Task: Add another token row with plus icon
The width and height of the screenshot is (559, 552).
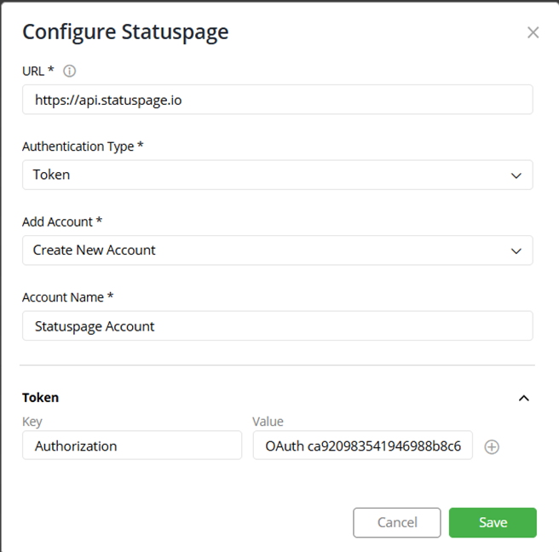Action: [492, 447]
